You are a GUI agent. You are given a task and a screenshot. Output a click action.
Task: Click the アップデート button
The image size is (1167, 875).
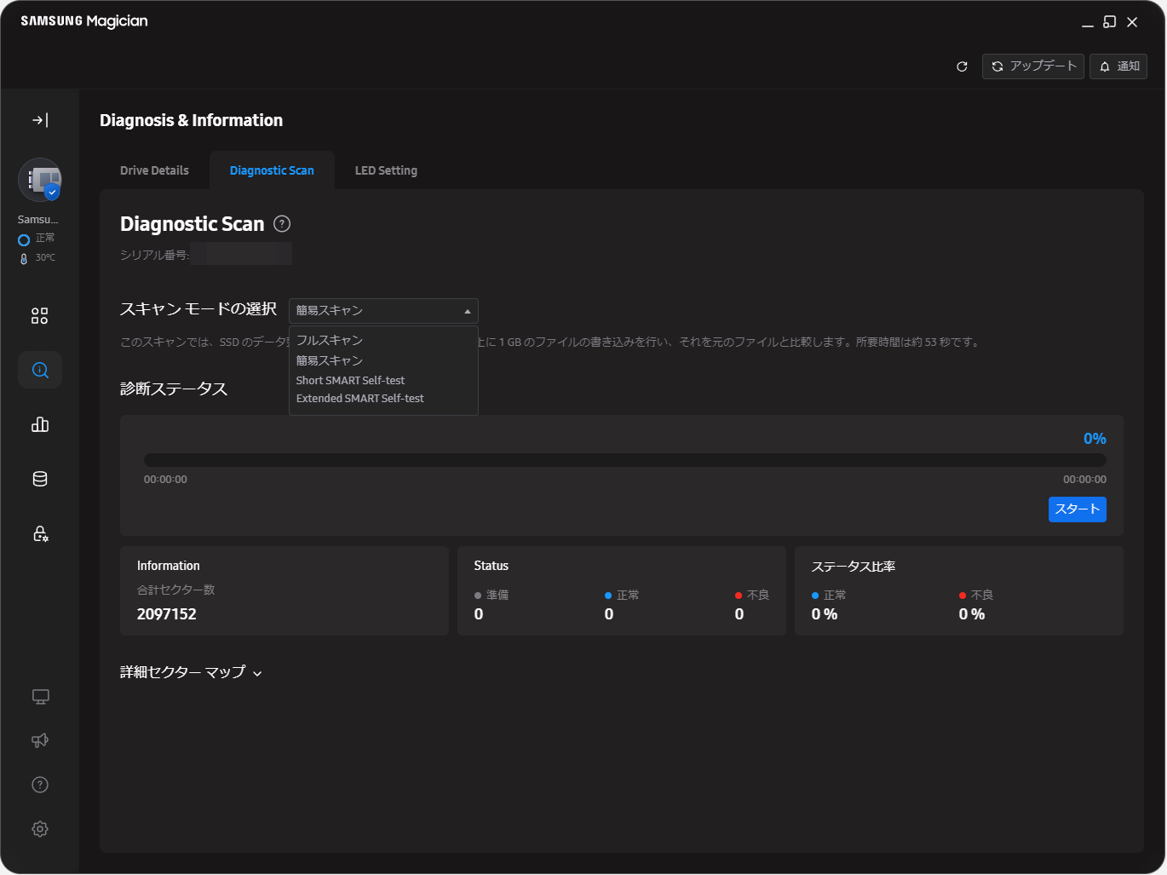[1032, 66]
